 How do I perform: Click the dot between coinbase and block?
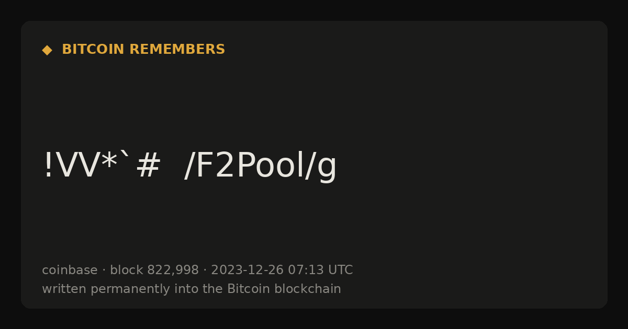click(104, 271)
